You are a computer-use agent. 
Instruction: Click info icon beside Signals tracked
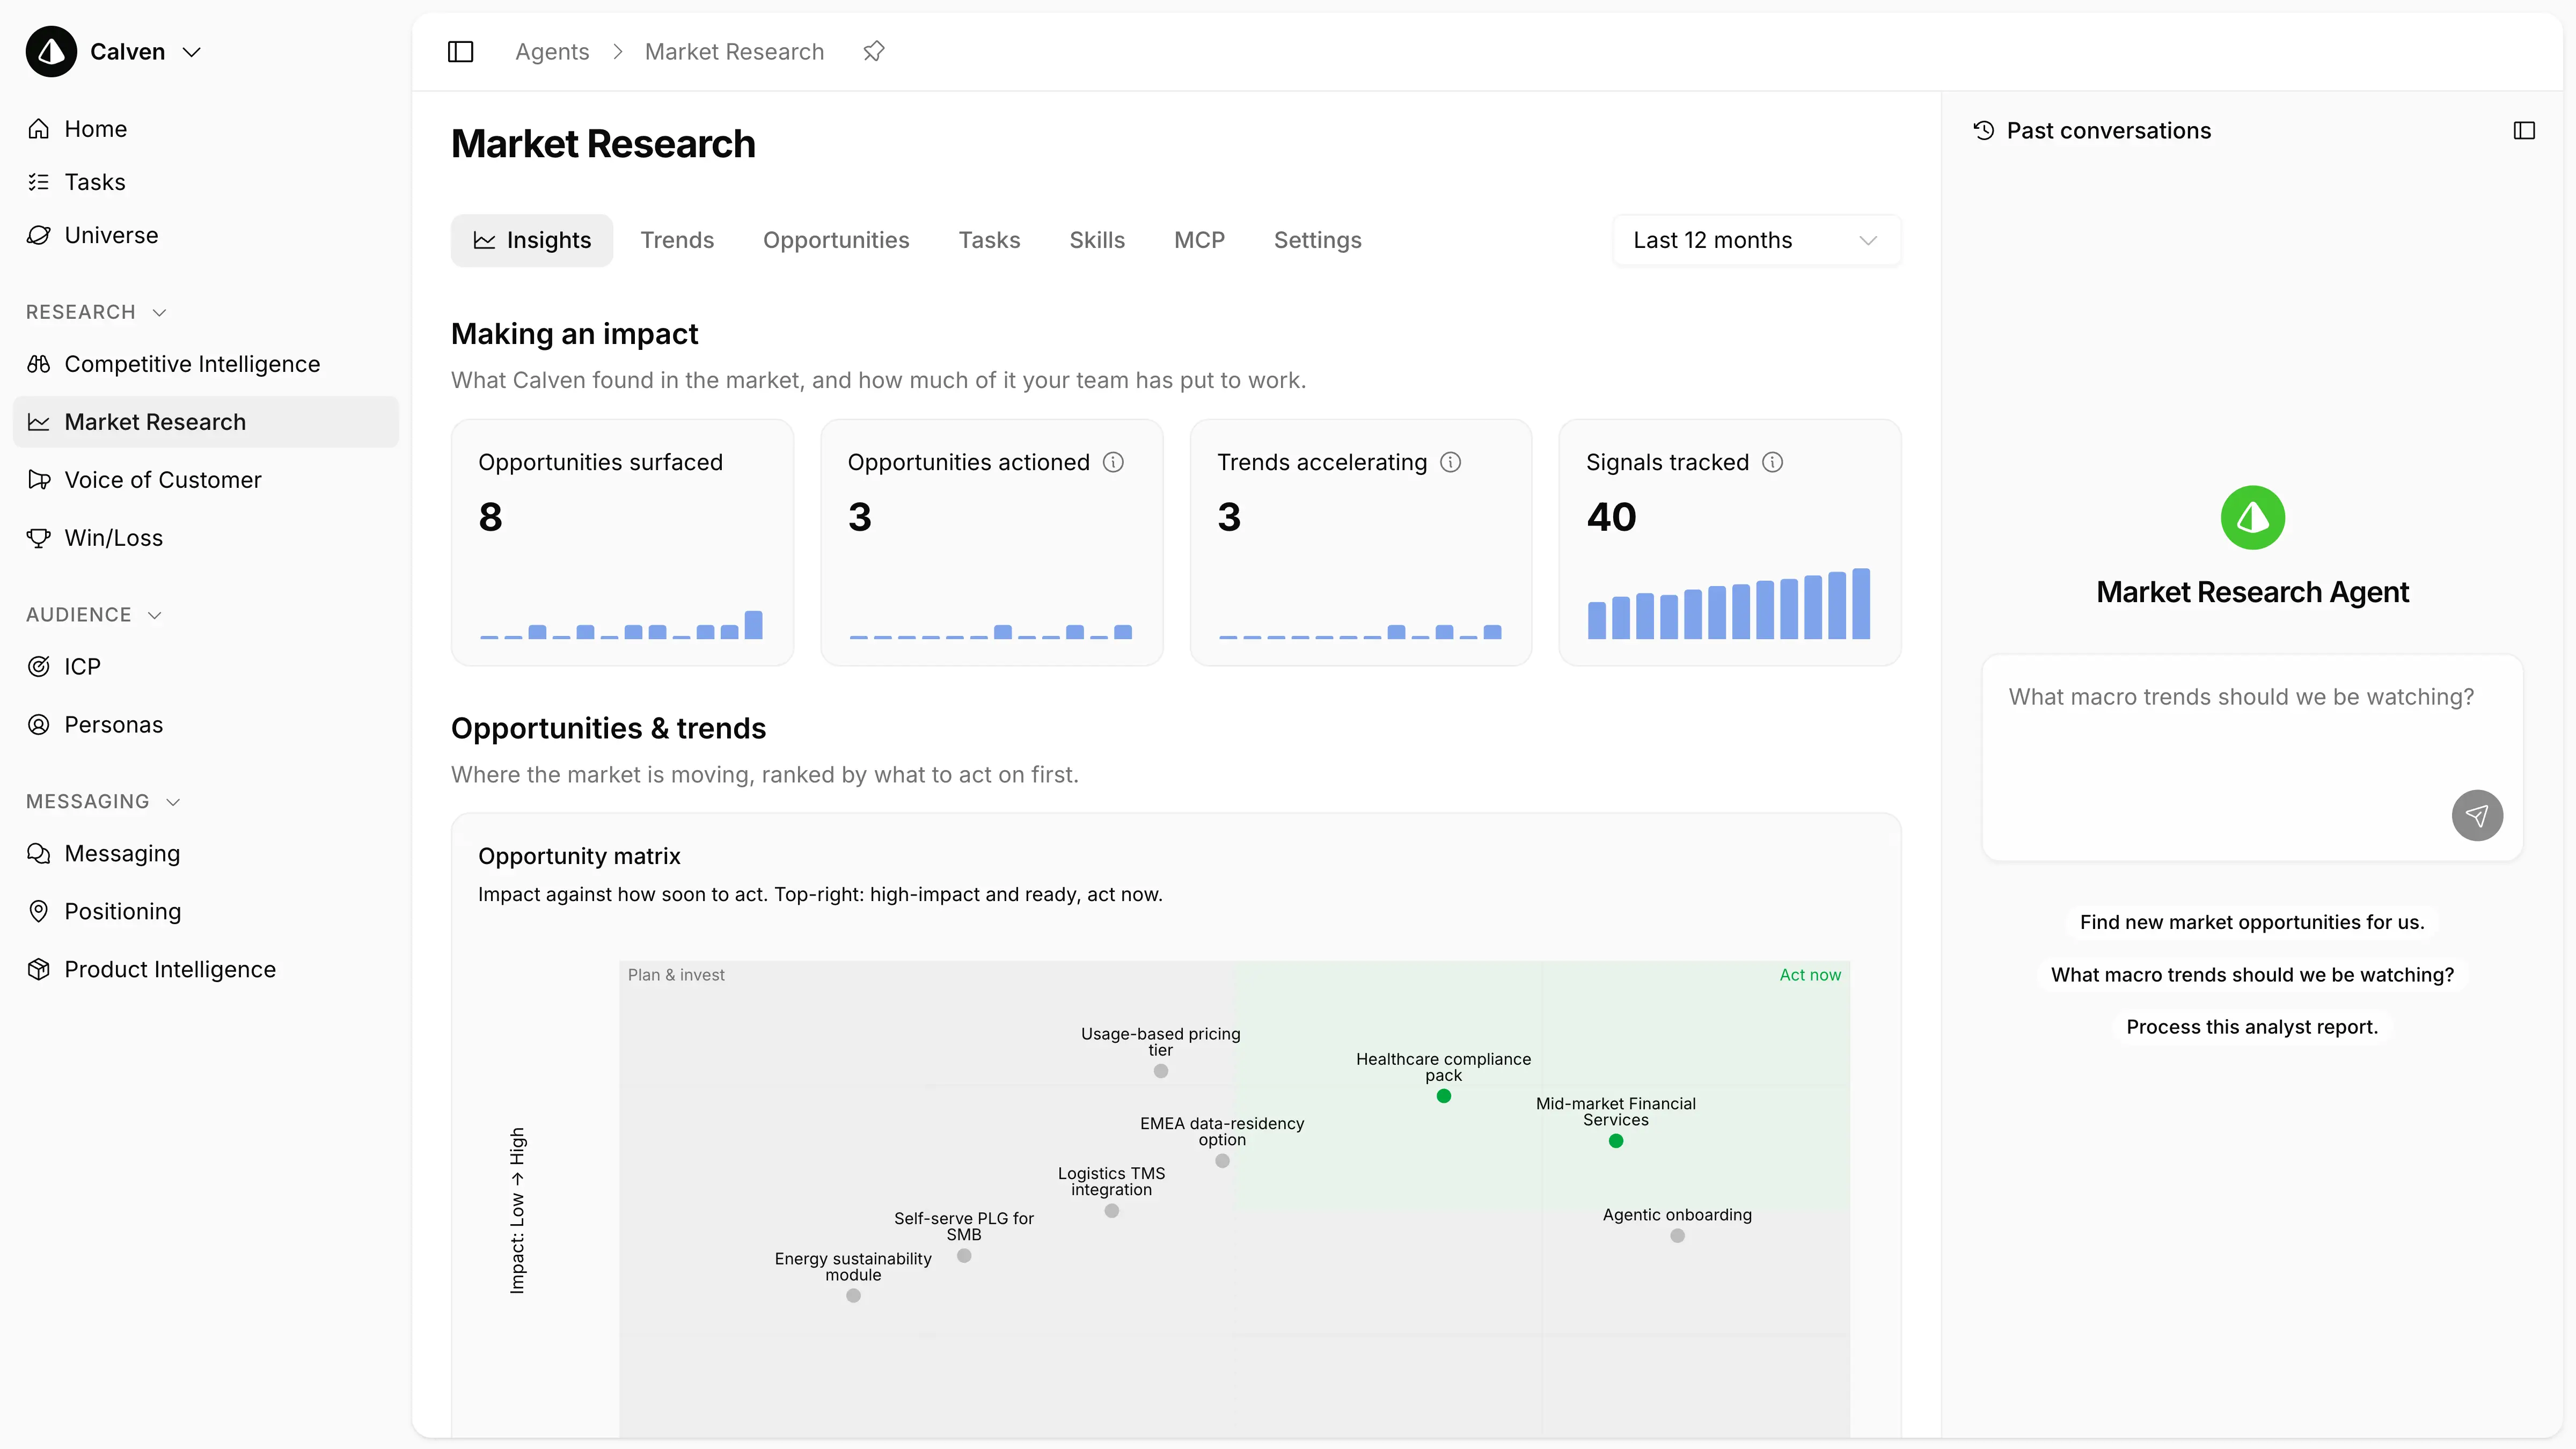[x=1772, y=462]
